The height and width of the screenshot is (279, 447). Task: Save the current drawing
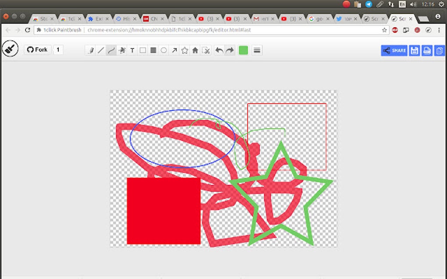coord(414,50)
